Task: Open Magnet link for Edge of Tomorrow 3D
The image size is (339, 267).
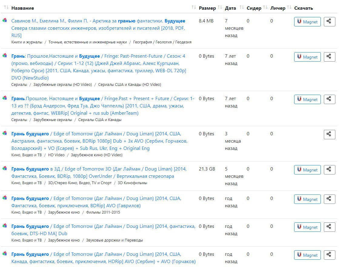Action: (307, 170)
